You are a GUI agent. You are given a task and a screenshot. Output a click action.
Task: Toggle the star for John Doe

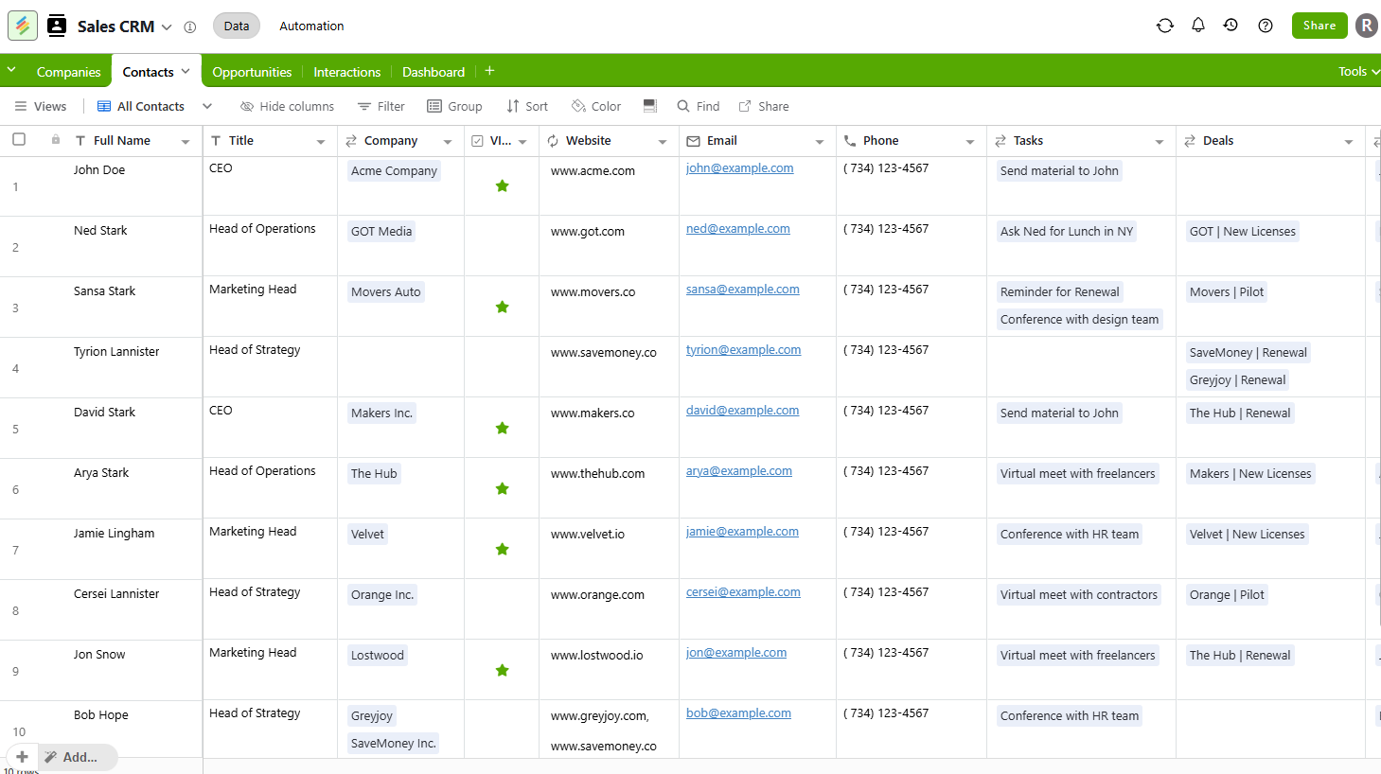click(502, 185)
